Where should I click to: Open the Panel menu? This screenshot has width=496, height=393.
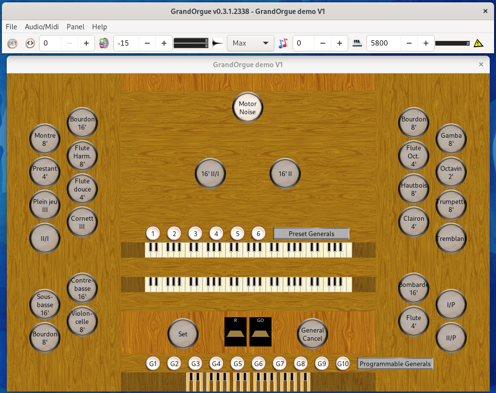click(x=75, y=27)
